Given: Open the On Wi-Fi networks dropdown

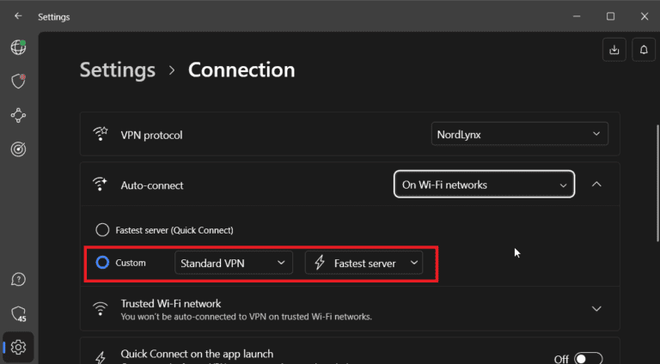Looking at the screenshot, I should pyautogui.click(x=484, y=185).
